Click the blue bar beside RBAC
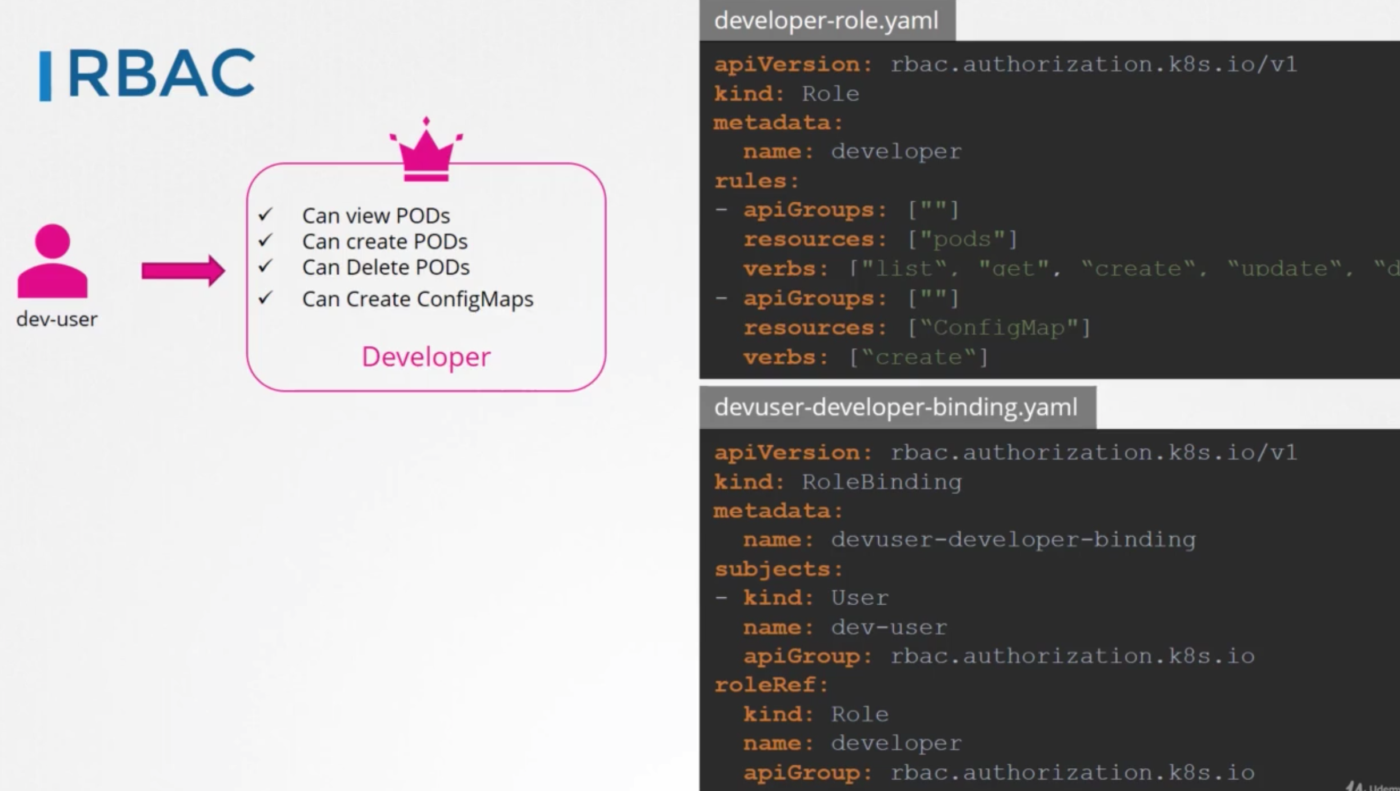The image size is (1400, 791). [x=45, y=76]
